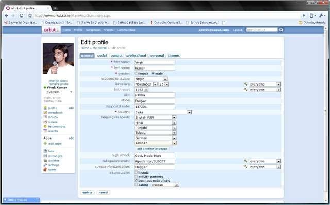Click privacy key icon beside birth day
Screen dimensions: 330x205
click(245, 84)
